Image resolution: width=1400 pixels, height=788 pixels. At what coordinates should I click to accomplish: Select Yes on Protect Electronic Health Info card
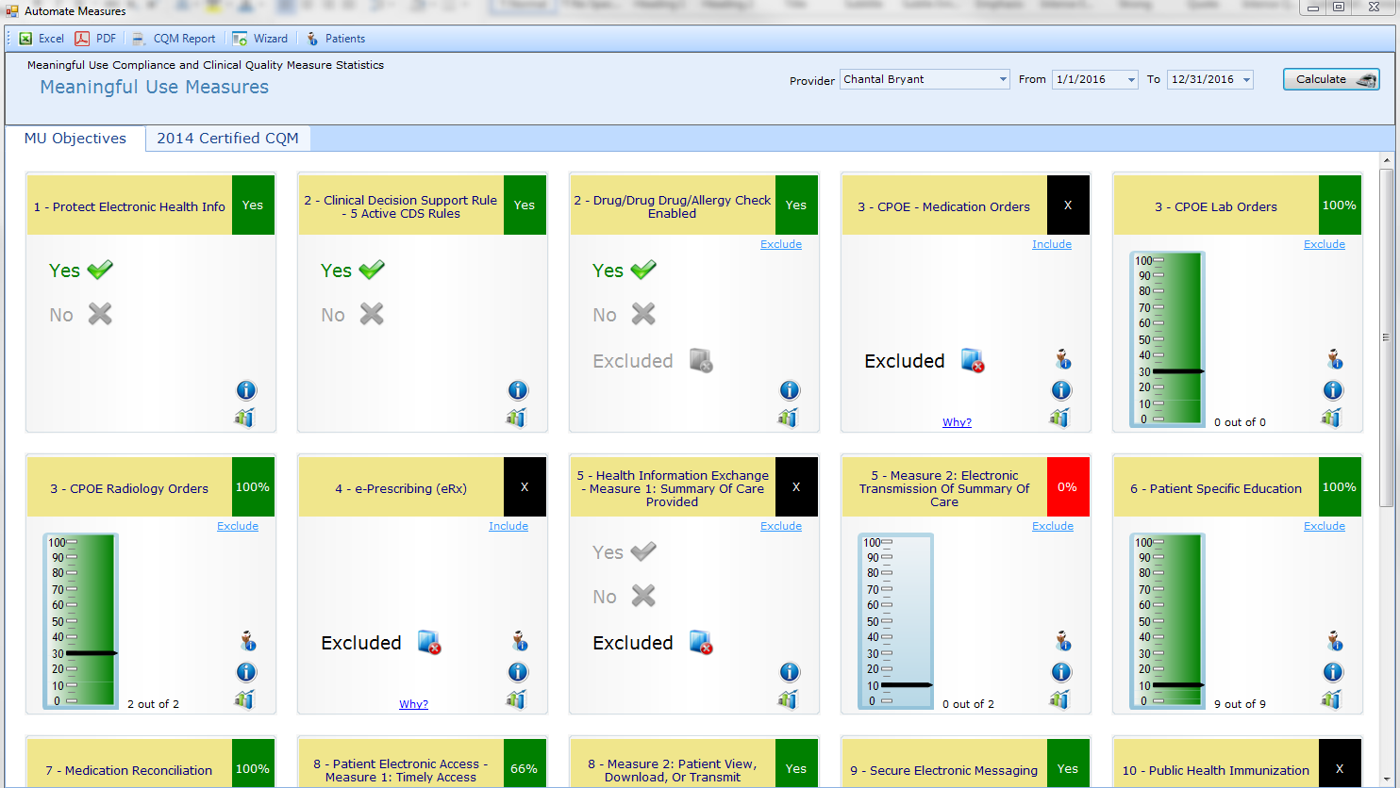(80, 271)
